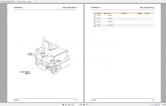Click the Name column header
The width and height of the screenshot is (166, 106).
tap(109, 13)
